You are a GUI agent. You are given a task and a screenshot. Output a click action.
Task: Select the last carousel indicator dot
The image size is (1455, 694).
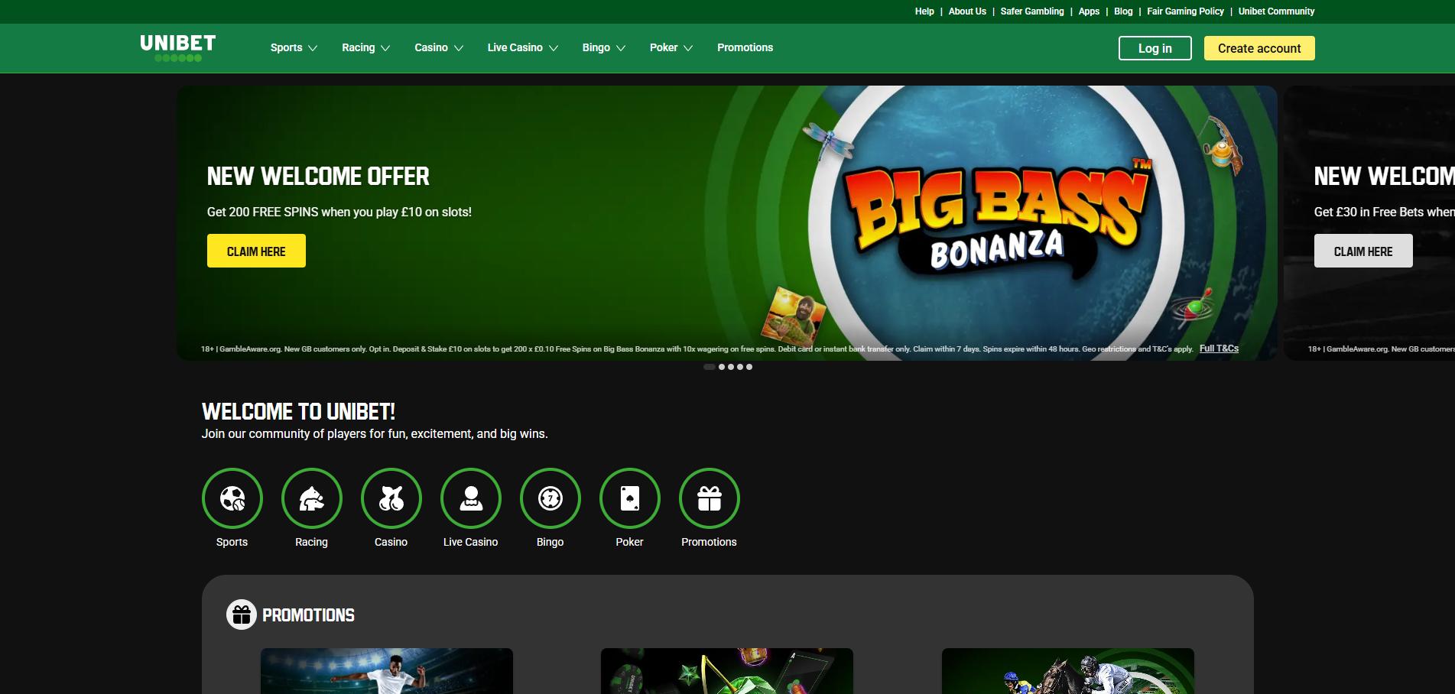coord(749,367)
